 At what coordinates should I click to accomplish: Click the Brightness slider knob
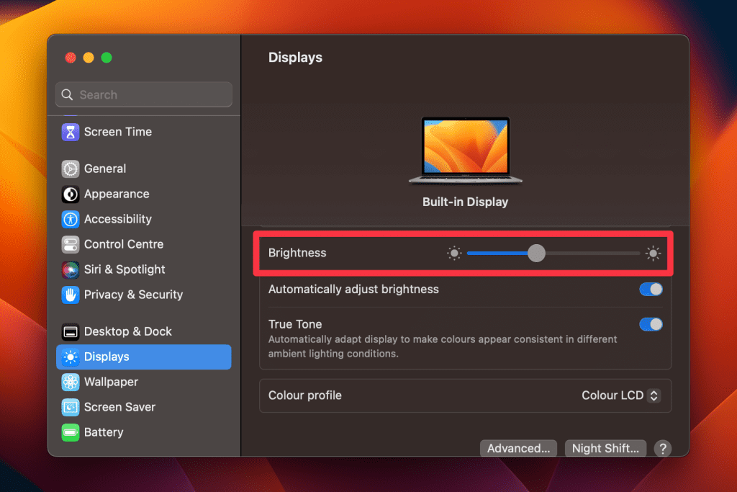tap(536, 253)
